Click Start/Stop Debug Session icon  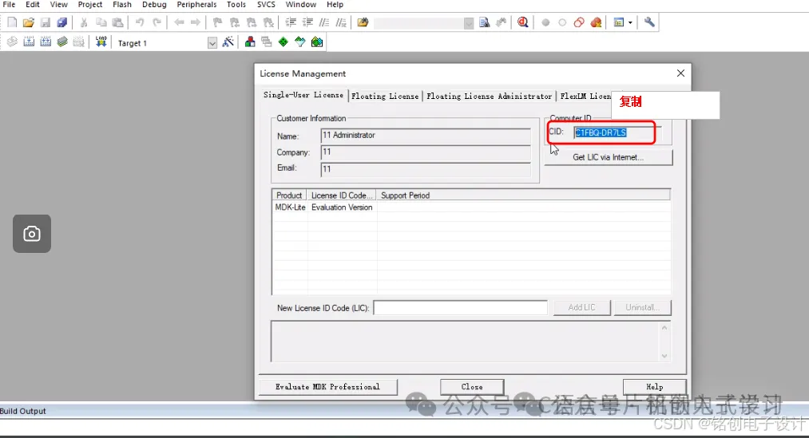coord(522,22)
